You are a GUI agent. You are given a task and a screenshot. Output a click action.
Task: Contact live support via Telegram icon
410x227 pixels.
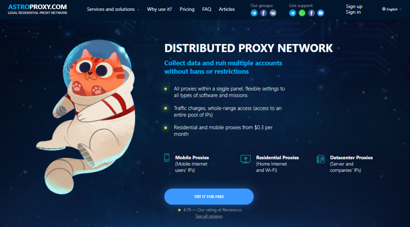(293, 13)
